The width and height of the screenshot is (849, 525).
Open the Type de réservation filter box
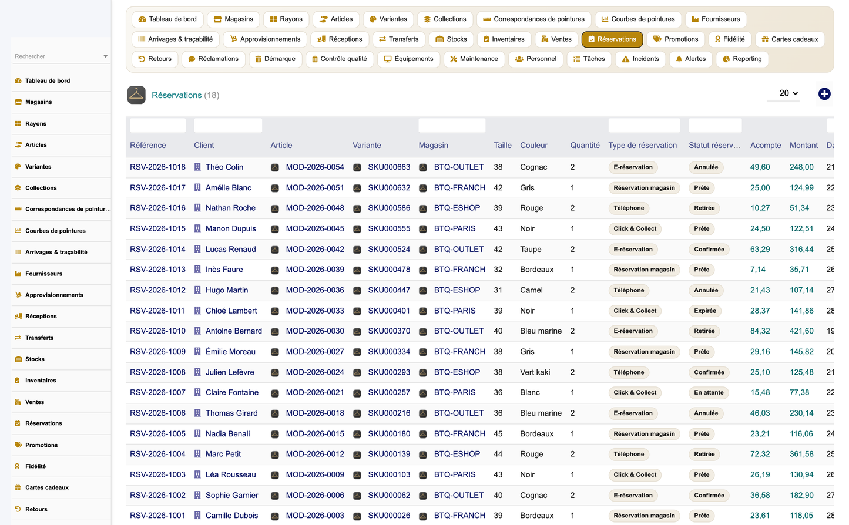coord(644,125)
